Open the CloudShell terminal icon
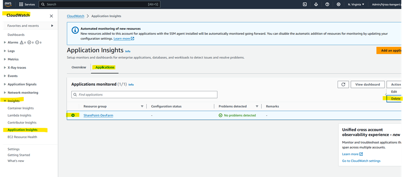Viewport: 403px width, 177px height. coord(305,4)
